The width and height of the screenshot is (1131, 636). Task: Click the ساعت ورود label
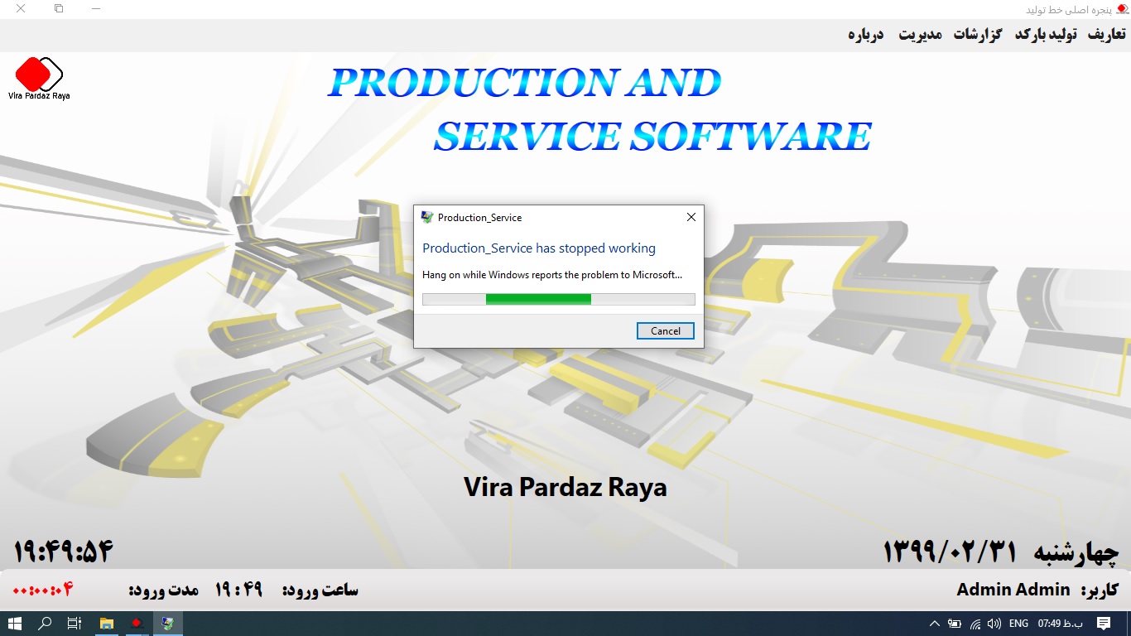pyautogui.click(x=320, y=590)
